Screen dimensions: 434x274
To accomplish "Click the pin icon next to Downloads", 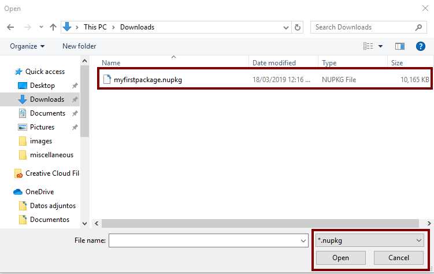I will tap(75, 99).
